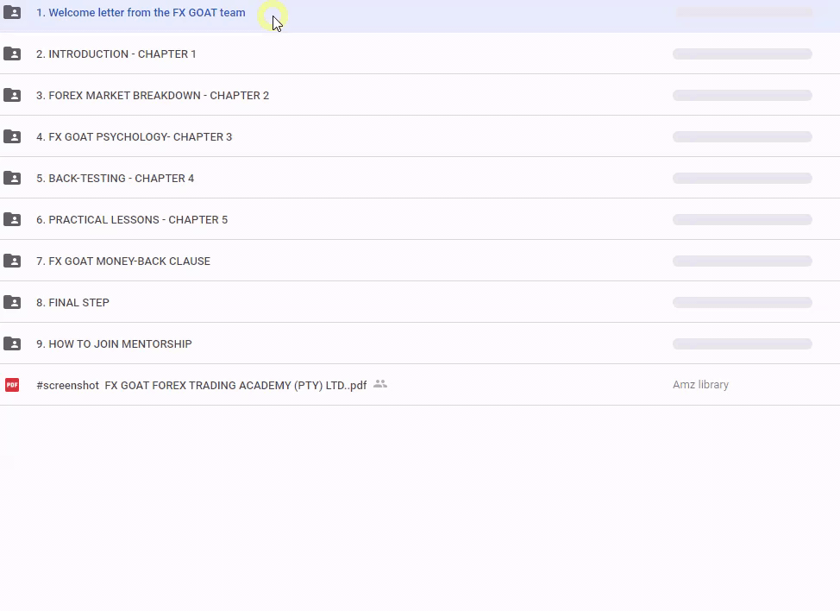Select the HOW TO JOIN MENTORSHIP title text
Viewport: 840px width, 611px height.
point(114,344)
